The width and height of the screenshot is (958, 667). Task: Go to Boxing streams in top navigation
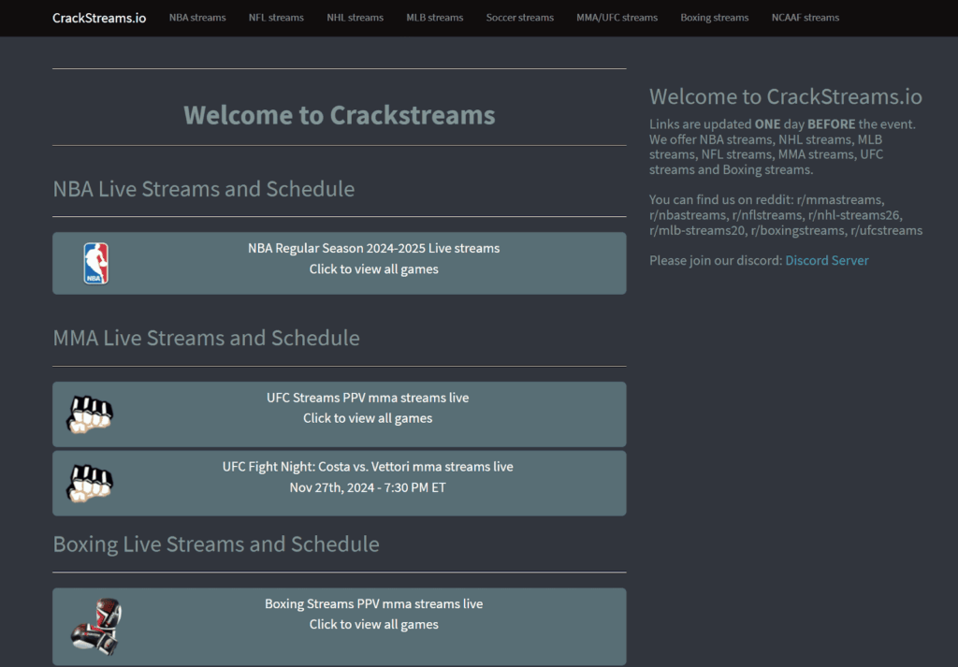(714, 18)
